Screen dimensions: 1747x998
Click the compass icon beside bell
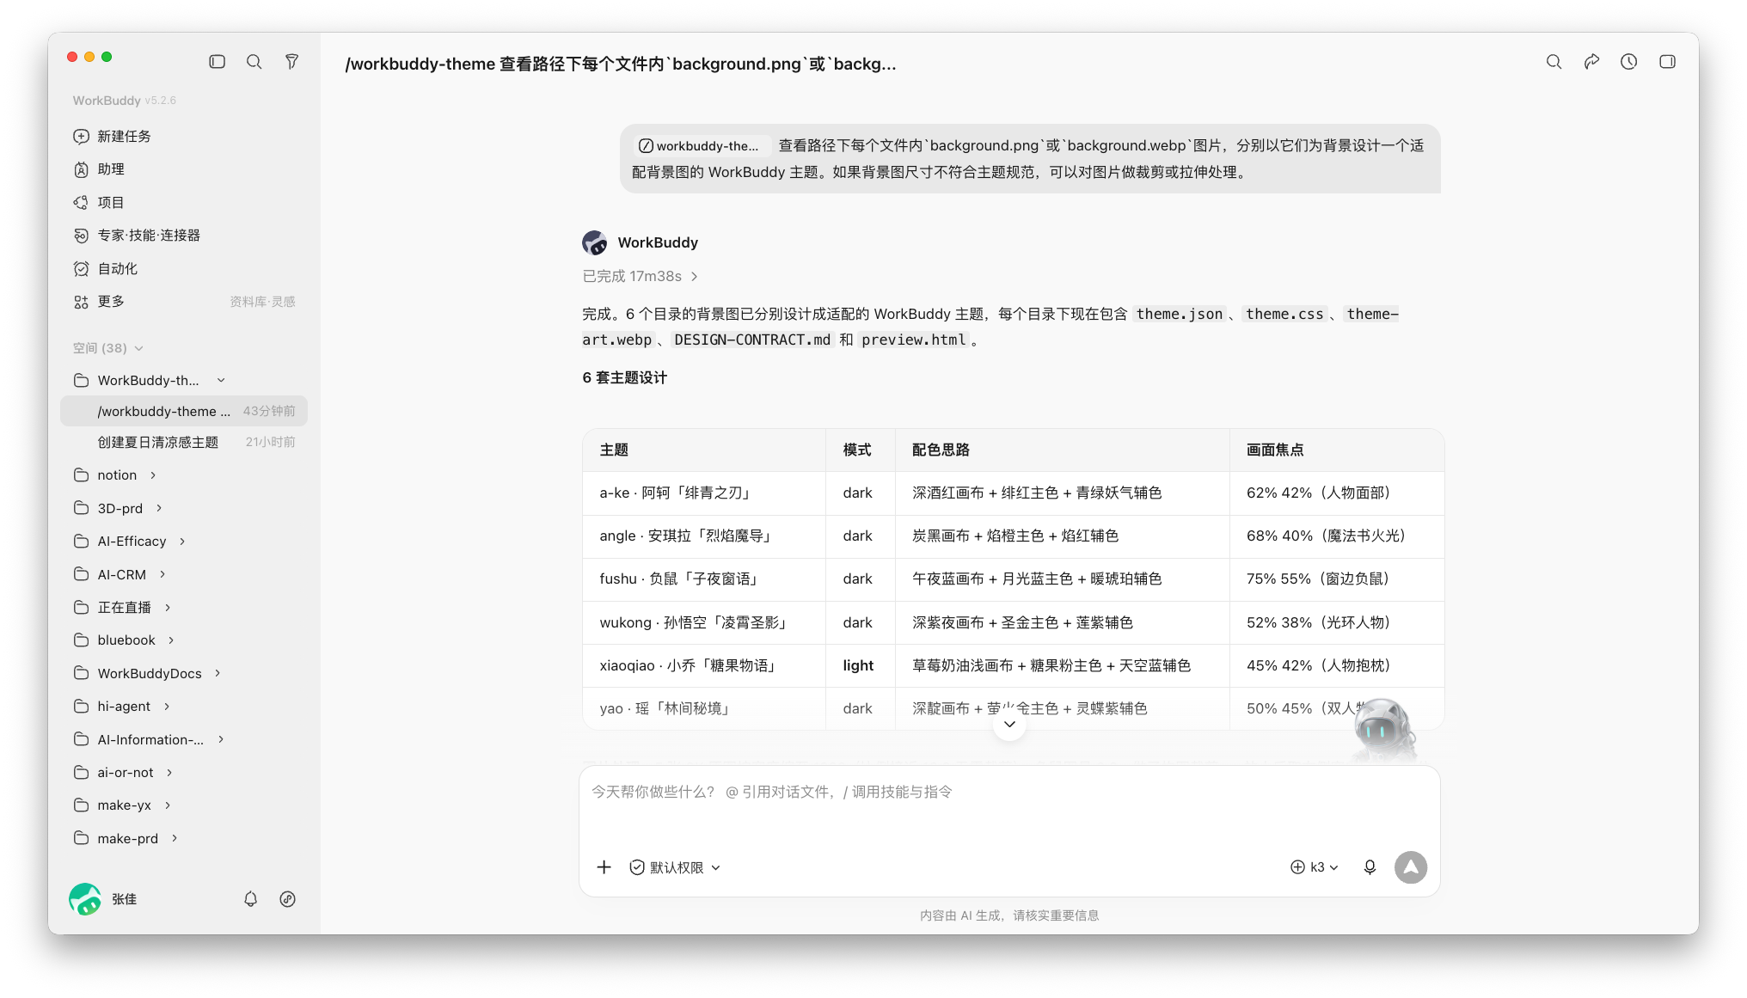pos(288,899)
